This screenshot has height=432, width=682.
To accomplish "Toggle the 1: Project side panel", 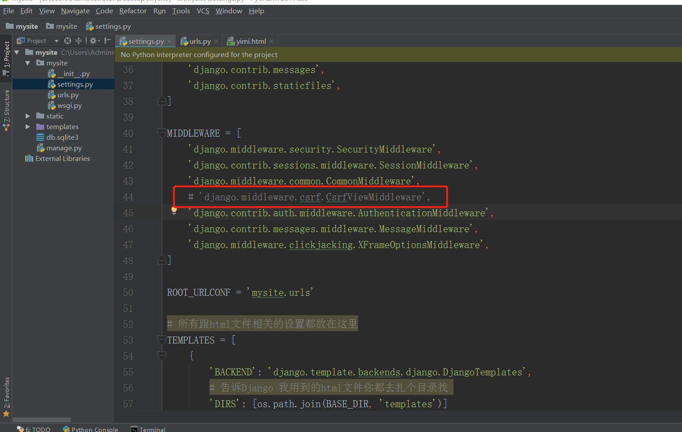I will (6, 57).
